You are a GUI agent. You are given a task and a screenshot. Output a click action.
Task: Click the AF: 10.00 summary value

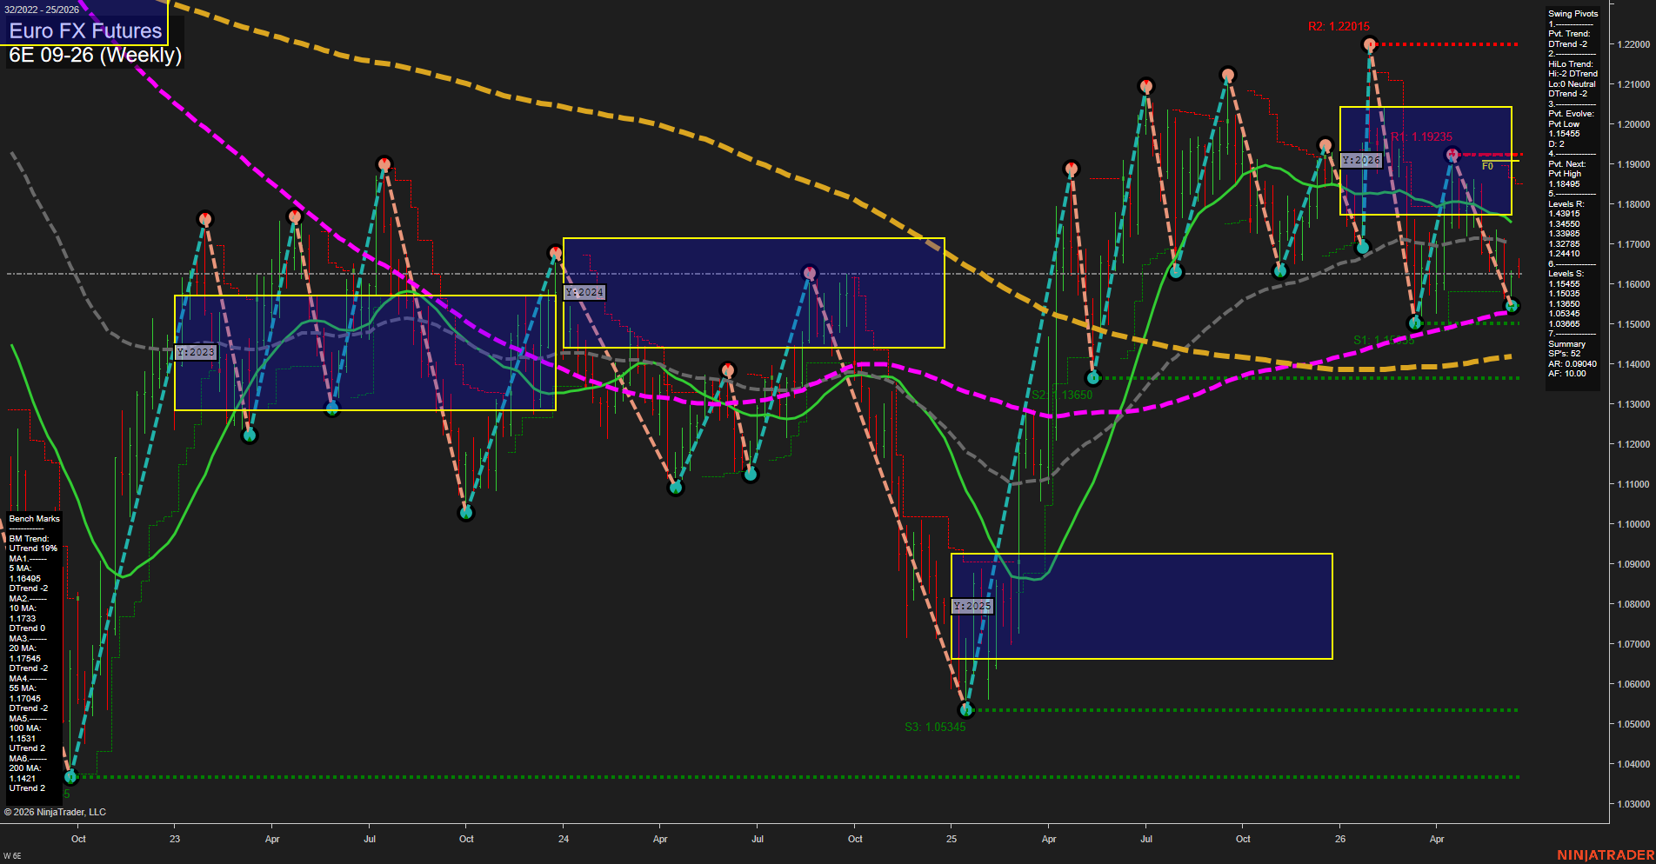[1567, 374]
